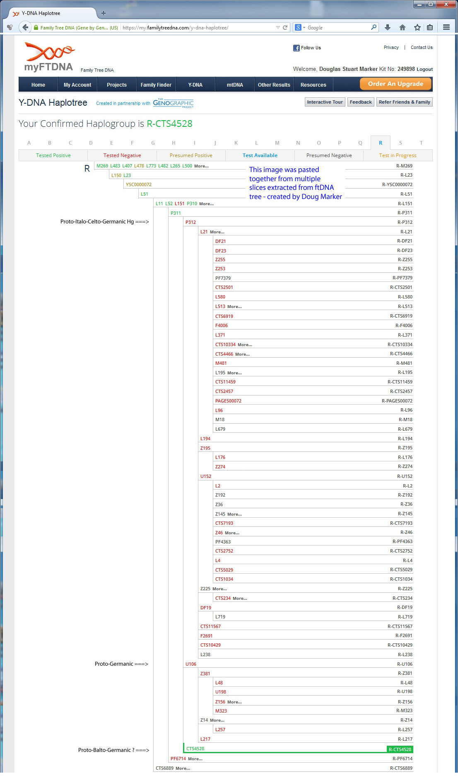This screenshot has width=458, height=783.
Task: Expand More next to CTS10334
Action: [245, 345]
